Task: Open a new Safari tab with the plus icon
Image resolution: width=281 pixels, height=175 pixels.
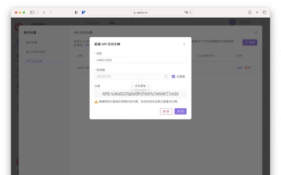Action: (x=257, y=12)
